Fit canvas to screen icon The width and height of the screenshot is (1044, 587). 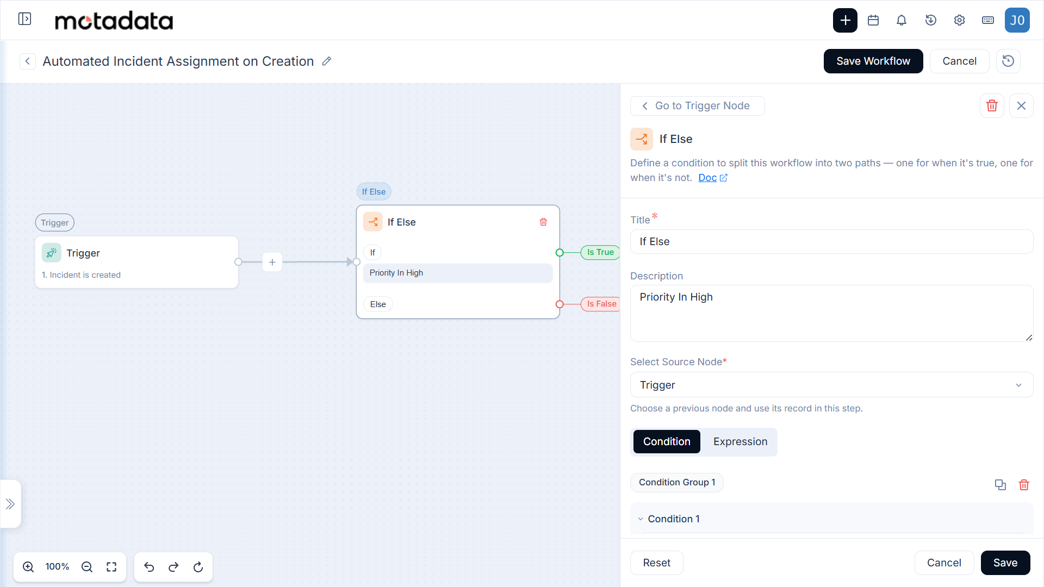111,567
